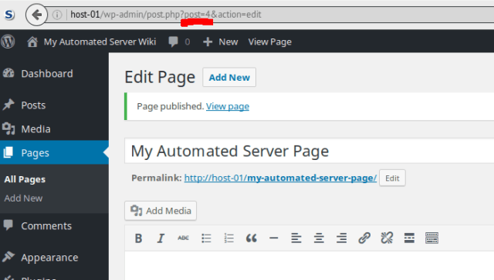Apply Strikethrough formatting
494x280 pixels.
pos(184,238)
